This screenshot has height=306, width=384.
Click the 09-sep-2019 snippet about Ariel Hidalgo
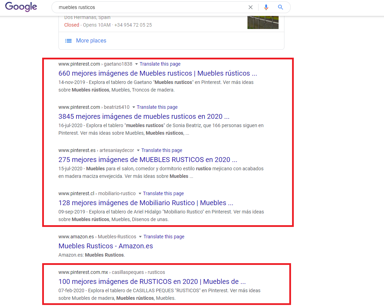(x=161, y=216)
